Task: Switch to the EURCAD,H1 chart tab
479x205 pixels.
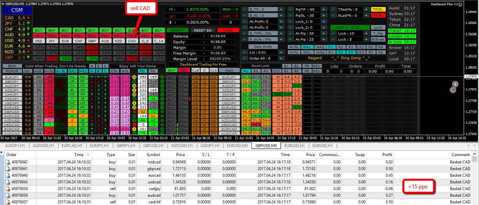Action: [72, 145]
